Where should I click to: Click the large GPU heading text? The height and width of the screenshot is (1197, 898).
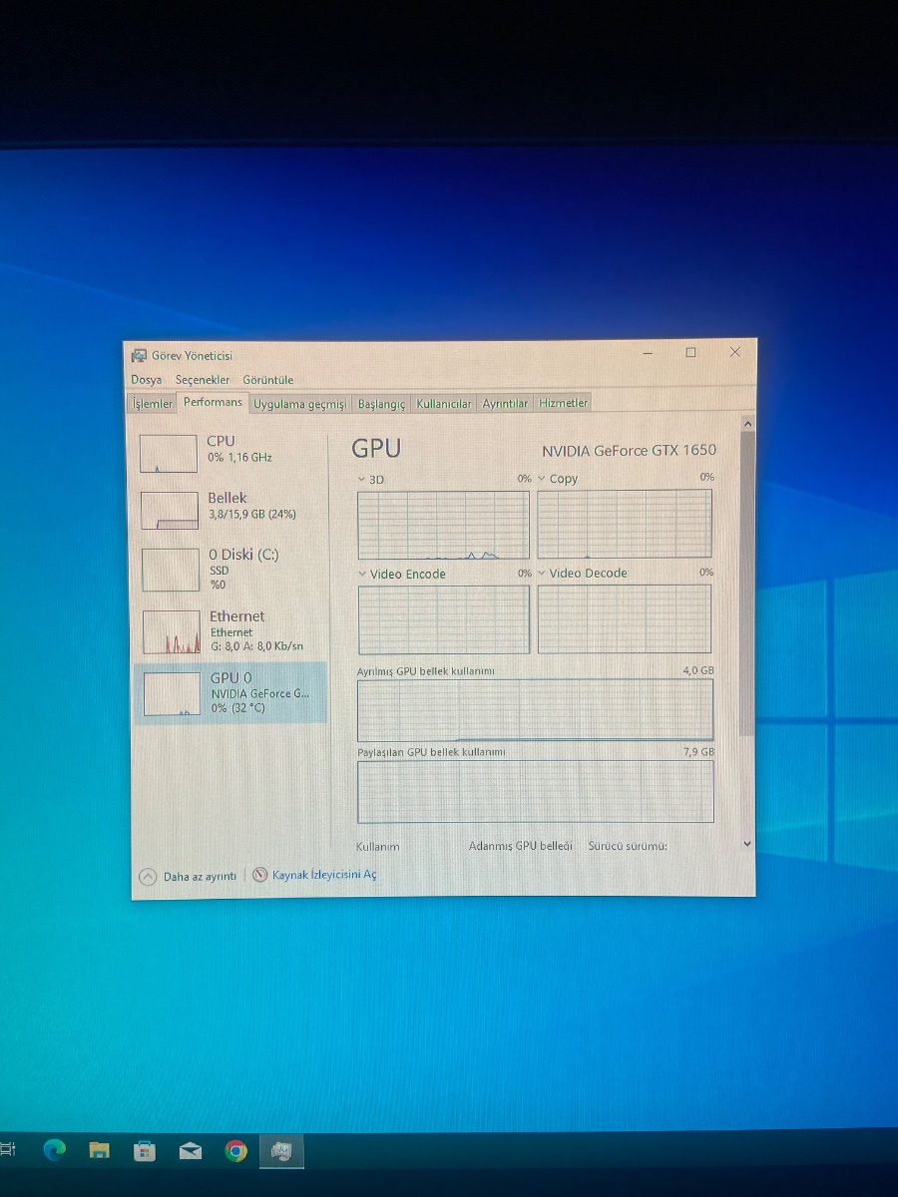(x=377, y=448)
